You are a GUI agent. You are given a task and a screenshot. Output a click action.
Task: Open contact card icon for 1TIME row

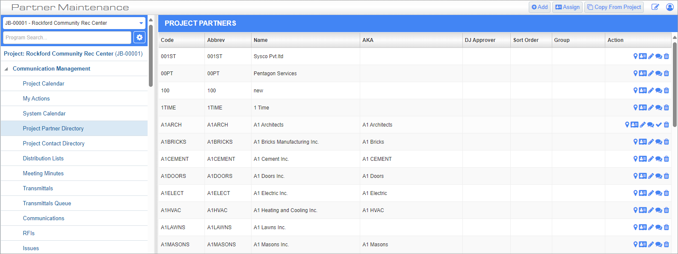click(643, 107)
